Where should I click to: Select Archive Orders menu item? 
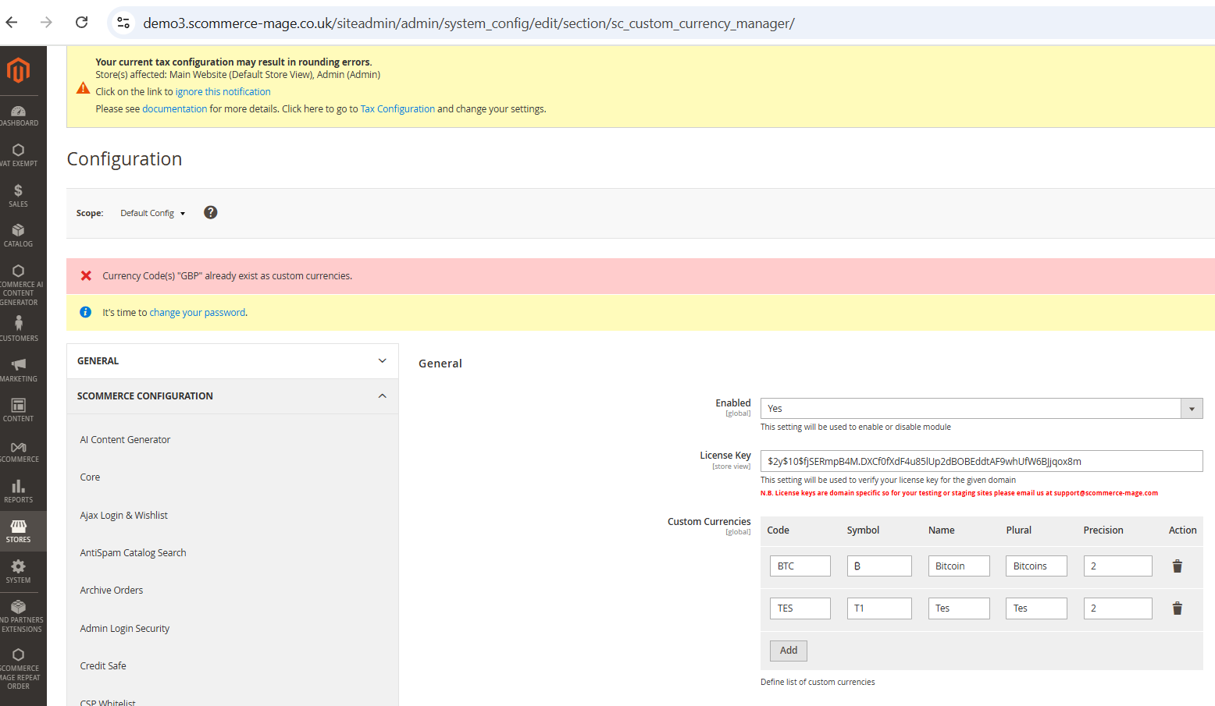tap(112, 591)
